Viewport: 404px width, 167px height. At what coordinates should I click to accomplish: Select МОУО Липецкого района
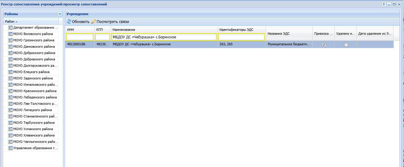point(30,110)
